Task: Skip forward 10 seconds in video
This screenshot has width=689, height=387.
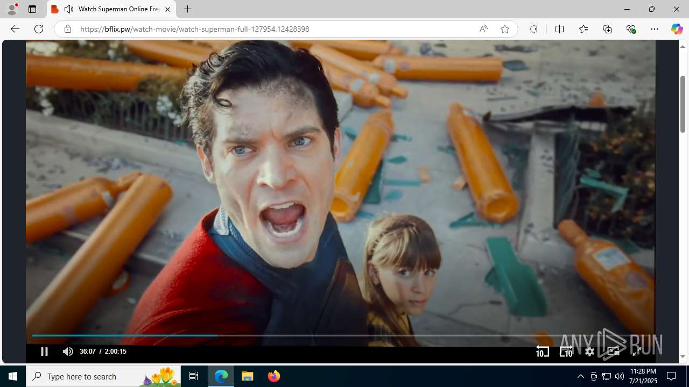Action: [566, 352]
